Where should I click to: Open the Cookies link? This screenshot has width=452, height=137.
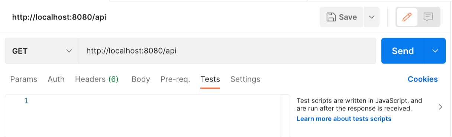click(423, 79)
